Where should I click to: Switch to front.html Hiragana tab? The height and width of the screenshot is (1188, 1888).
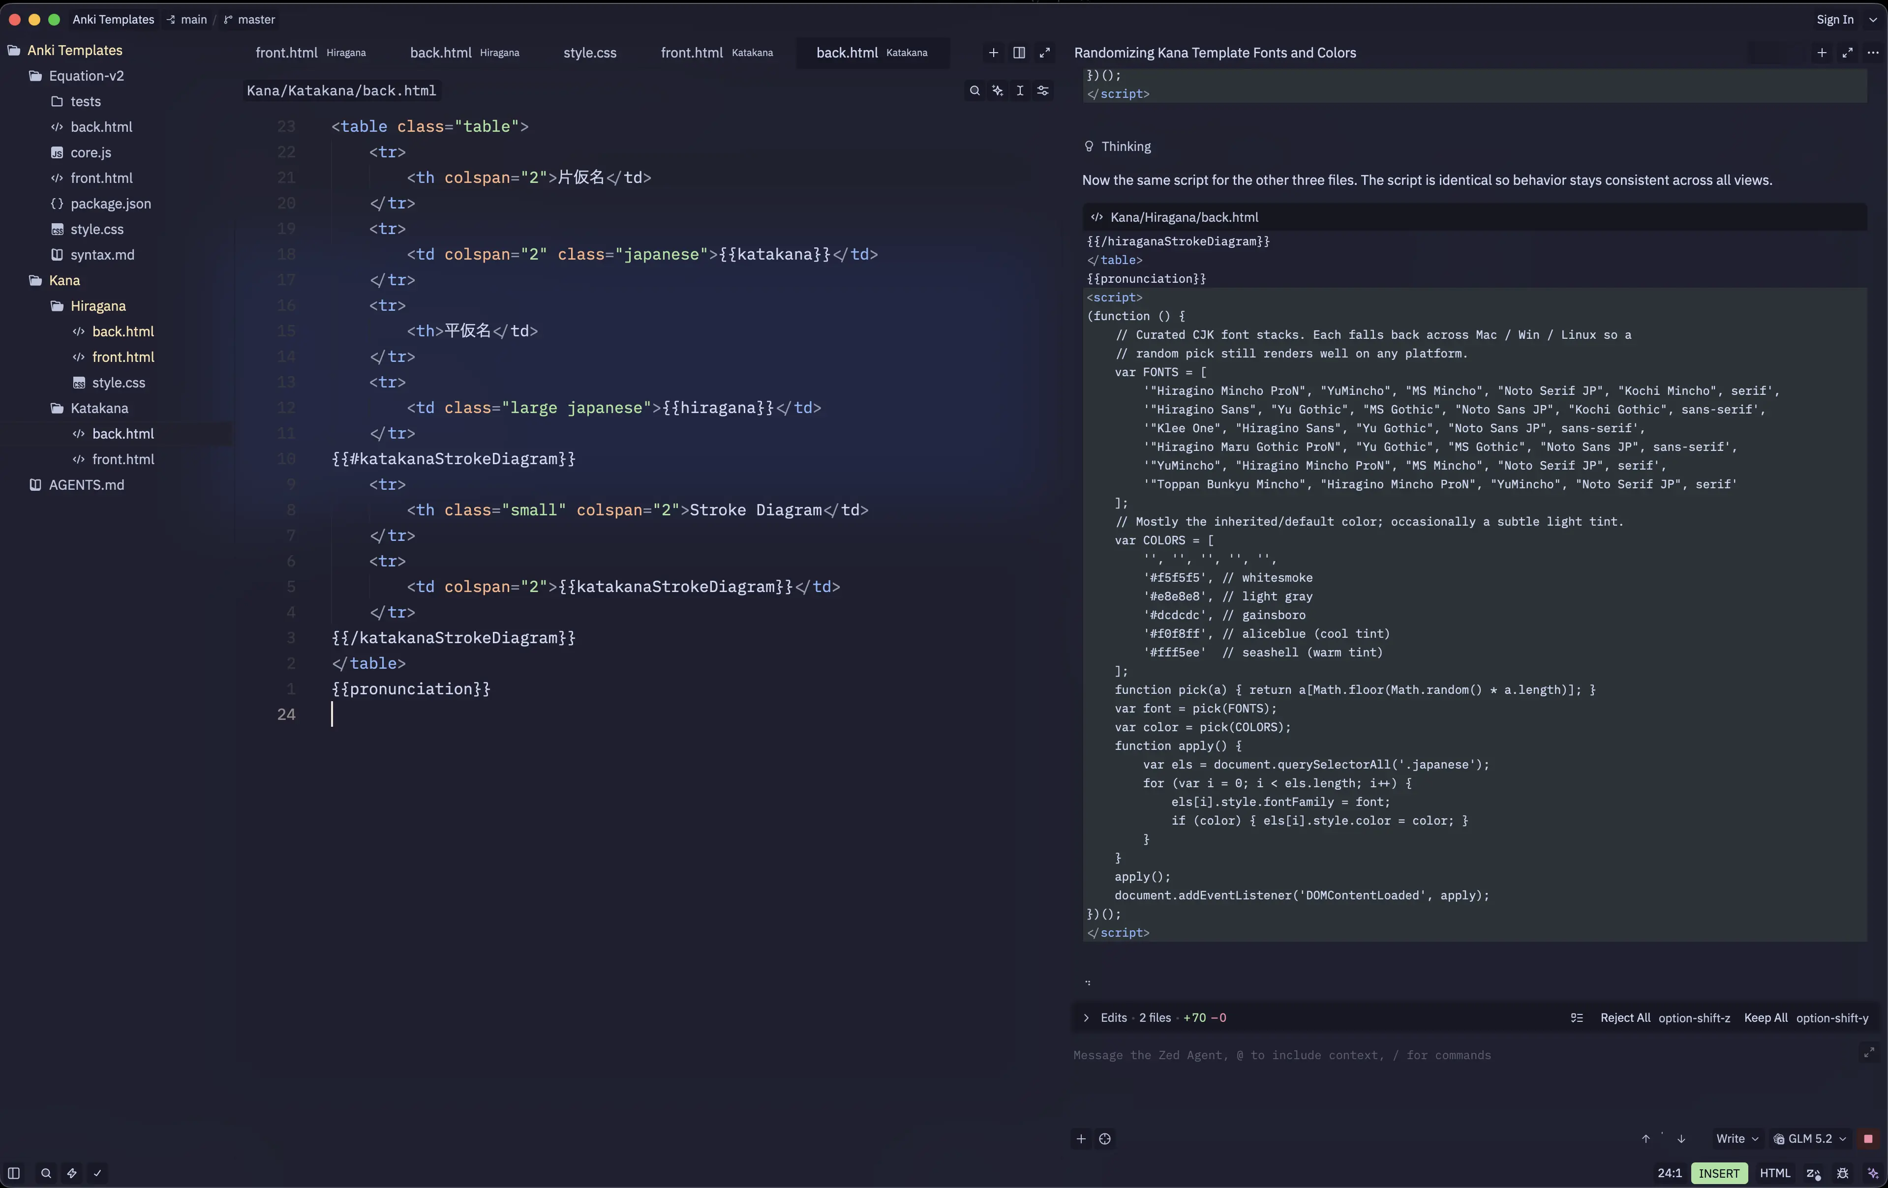[310, 53]
